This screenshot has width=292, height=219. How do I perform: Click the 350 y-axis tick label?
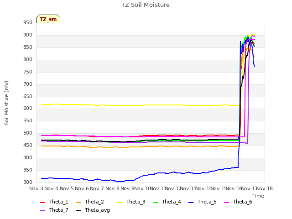(28, 170)
